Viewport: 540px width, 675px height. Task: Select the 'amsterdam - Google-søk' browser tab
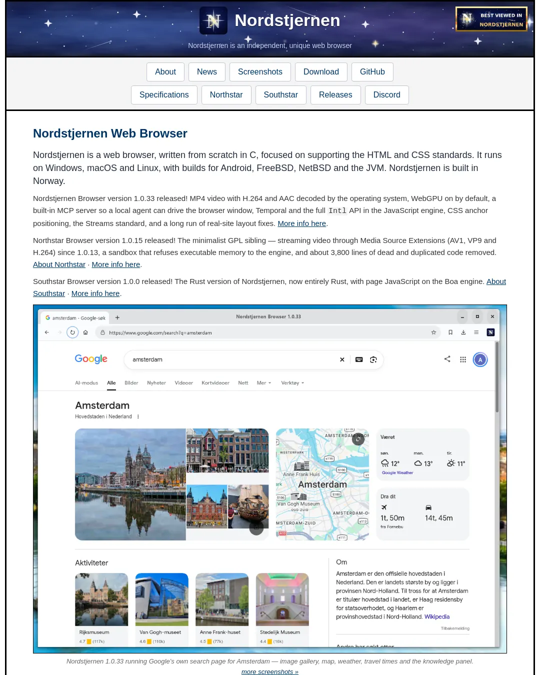pyautogui.click(x=75, y=318)
